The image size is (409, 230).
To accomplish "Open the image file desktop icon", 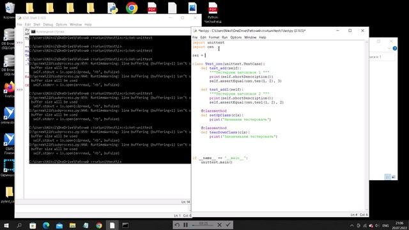I will tap(192, 8).
